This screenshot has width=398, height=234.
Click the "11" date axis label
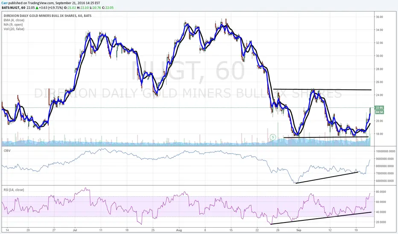point(101,230)
